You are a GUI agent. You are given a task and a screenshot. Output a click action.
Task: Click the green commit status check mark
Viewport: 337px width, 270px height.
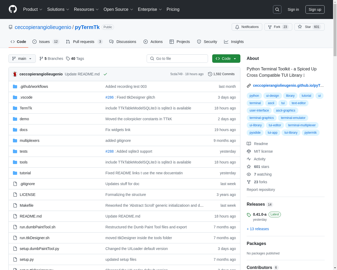pos(105,74)
